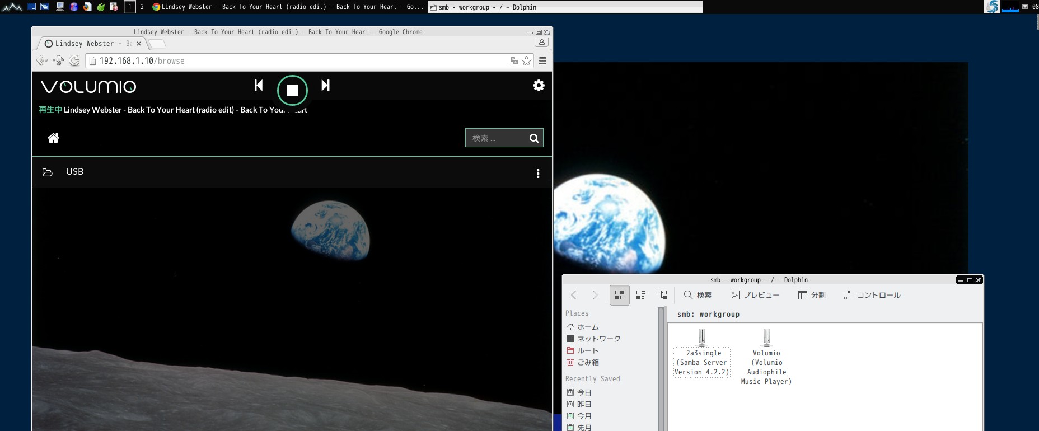
Task: Open the Chrome hamburger menu
Action: click(542, 61)
